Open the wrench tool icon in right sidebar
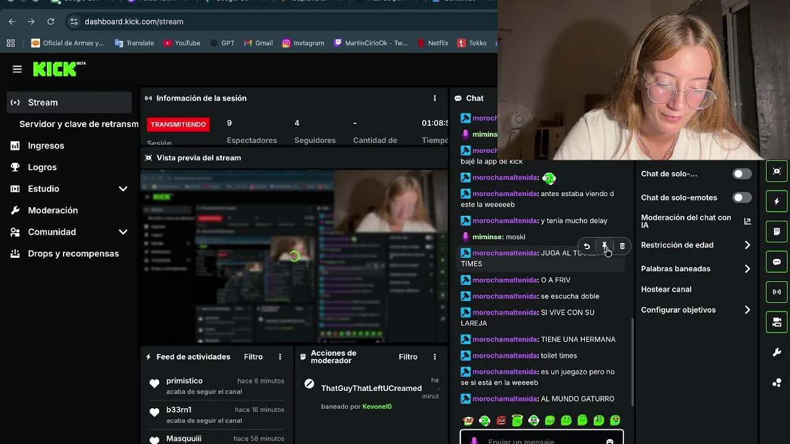Screen dimensions: 790x444 [x=776, y=352]
